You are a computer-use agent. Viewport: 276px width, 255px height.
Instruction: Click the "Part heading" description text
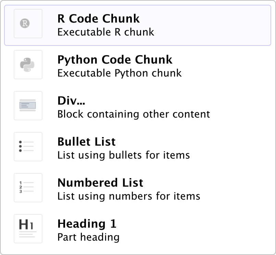coord(88,237)
